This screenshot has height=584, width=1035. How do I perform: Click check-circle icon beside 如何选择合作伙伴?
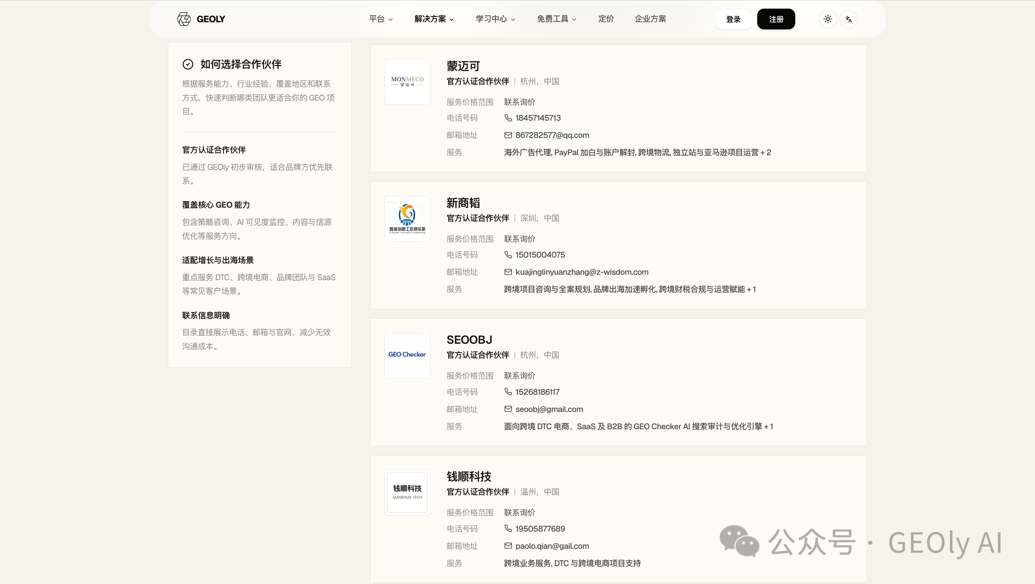[188, 64]
